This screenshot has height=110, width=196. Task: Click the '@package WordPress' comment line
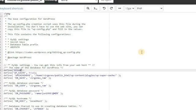click(x=19, y=57)
